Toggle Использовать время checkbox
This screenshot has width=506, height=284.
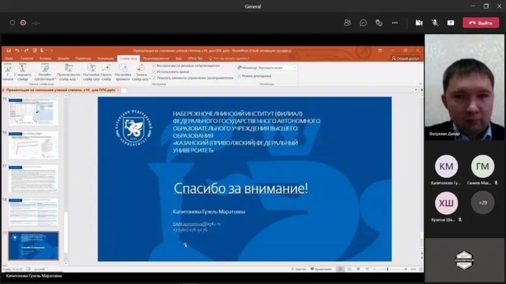click(x=154, y=72)
